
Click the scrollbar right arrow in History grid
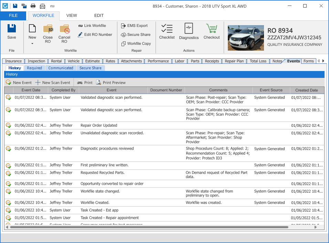pyautogui.click(x=315, y=227)
